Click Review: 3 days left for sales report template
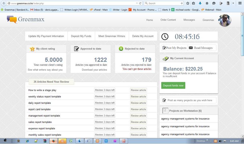 pyautogui.click(x=105, y=122)
